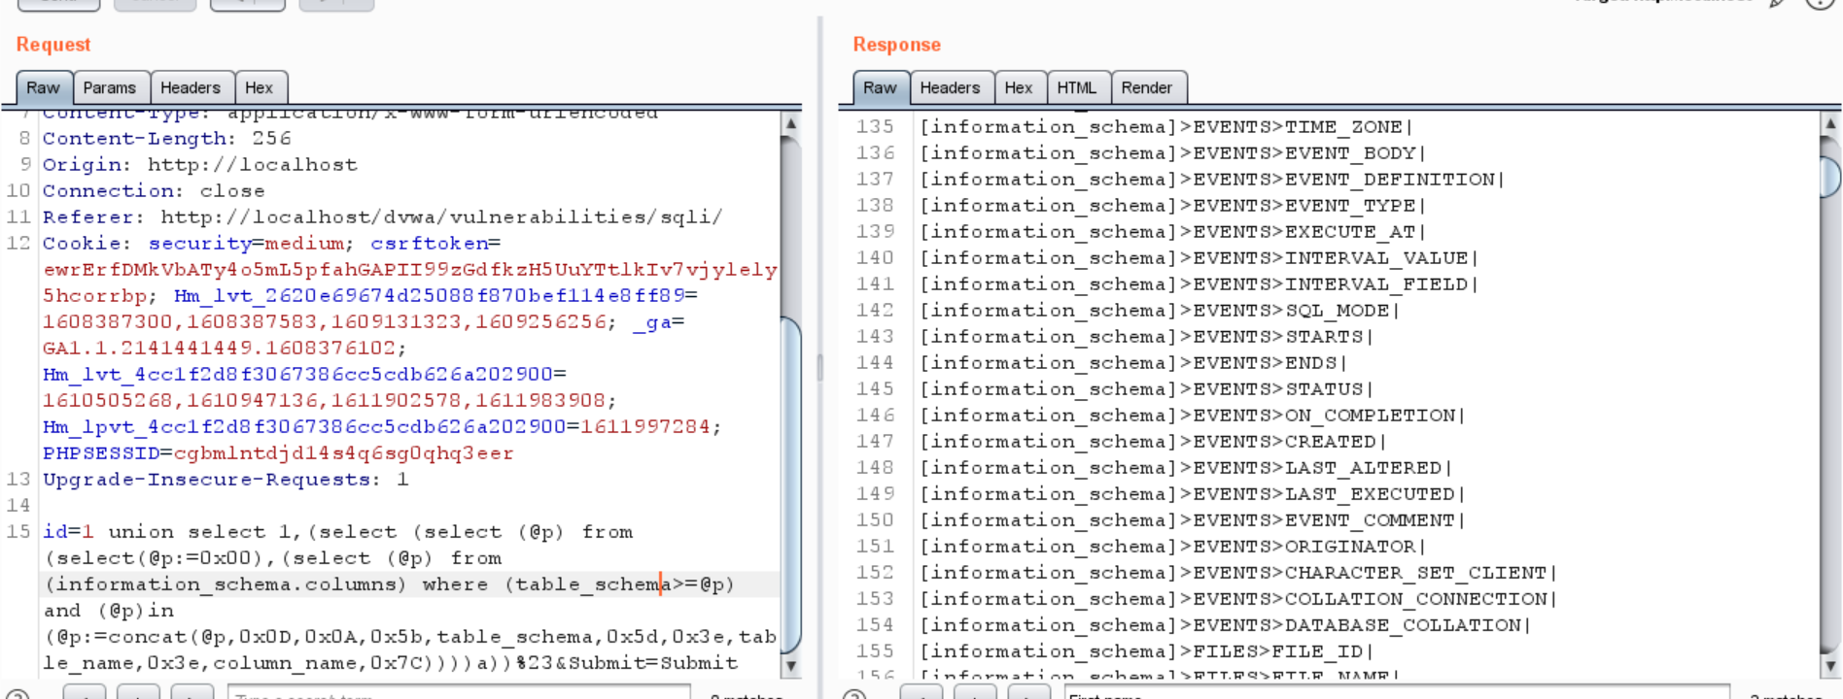
Task: Click response line 136 EVENTS>EVENT_BODY
Action: [1173, 153]
